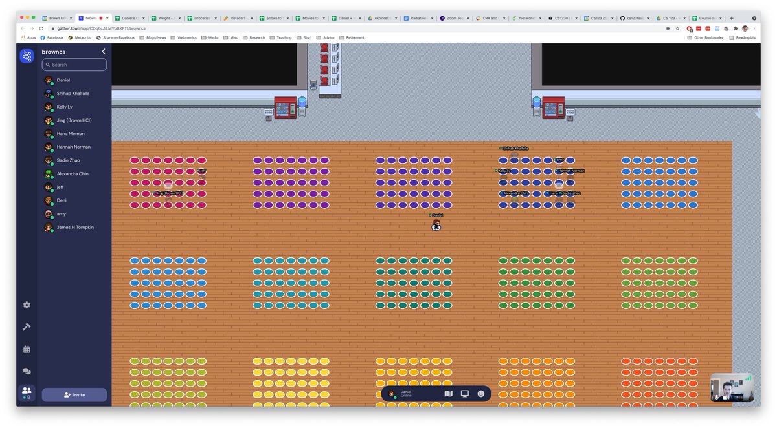777x428 pixels.
Task: Click the screen share monitor icon
Action: [465, 394]
